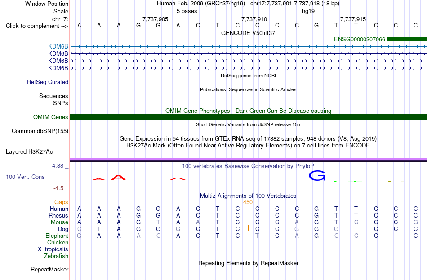
Task: Select the Zebrafish alignment row label
Action: point(56,256)
